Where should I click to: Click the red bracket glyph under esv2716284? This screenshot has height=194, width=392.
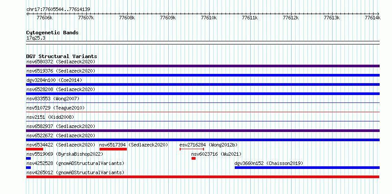tap(192, 149)
